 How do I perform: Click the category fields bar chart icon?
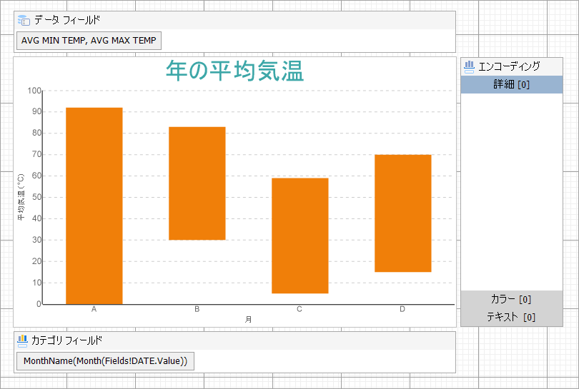[23, 340]
